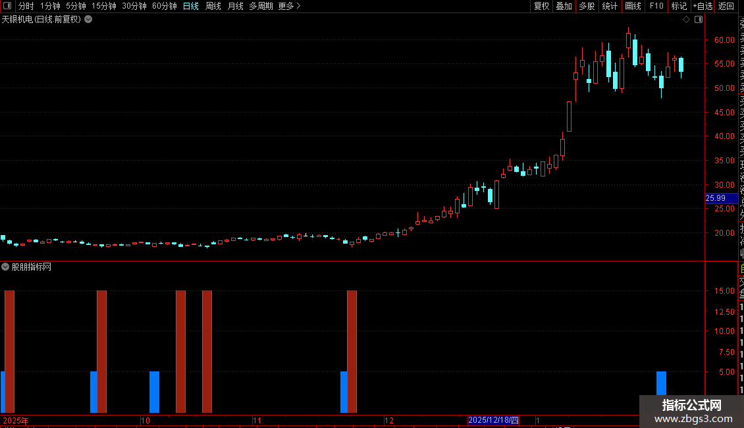Open the 多周期 multi-period view

point(261,6)
